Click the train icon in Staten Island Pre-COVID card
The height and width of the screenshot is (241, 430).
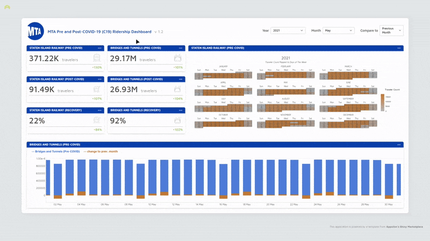(x=97, y=58)
